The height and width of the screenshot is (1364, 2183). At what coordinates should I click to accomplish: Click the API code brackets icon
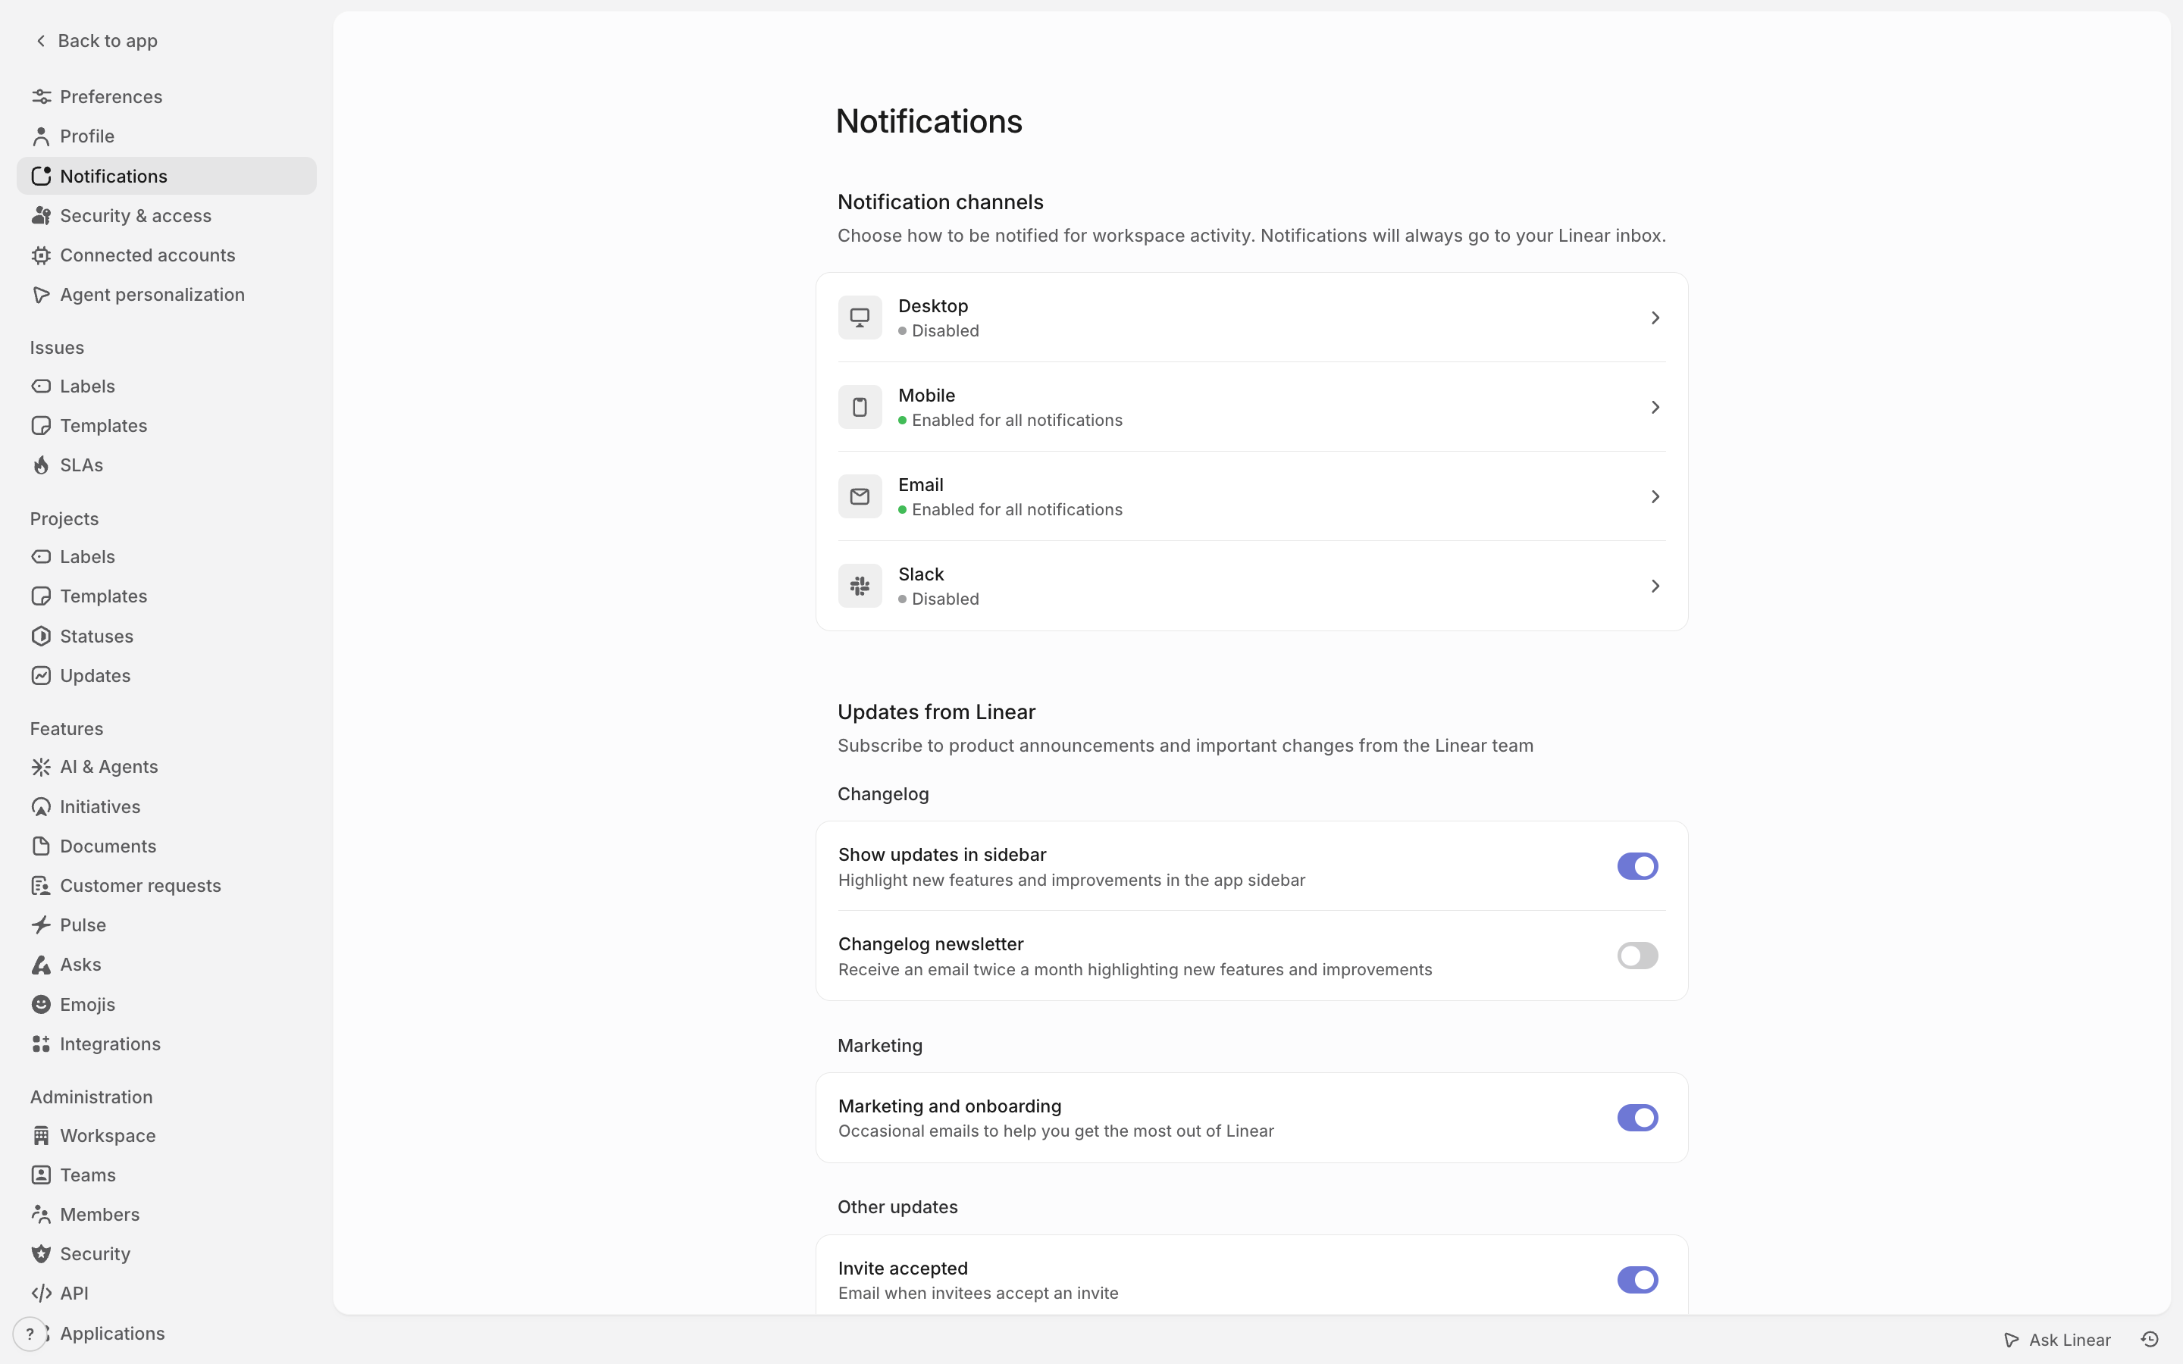point(41,1294)
